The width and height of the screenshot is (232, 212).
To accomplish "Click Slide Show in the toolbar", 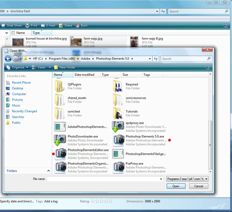I will pyautogui.click(x=11, y=26).
